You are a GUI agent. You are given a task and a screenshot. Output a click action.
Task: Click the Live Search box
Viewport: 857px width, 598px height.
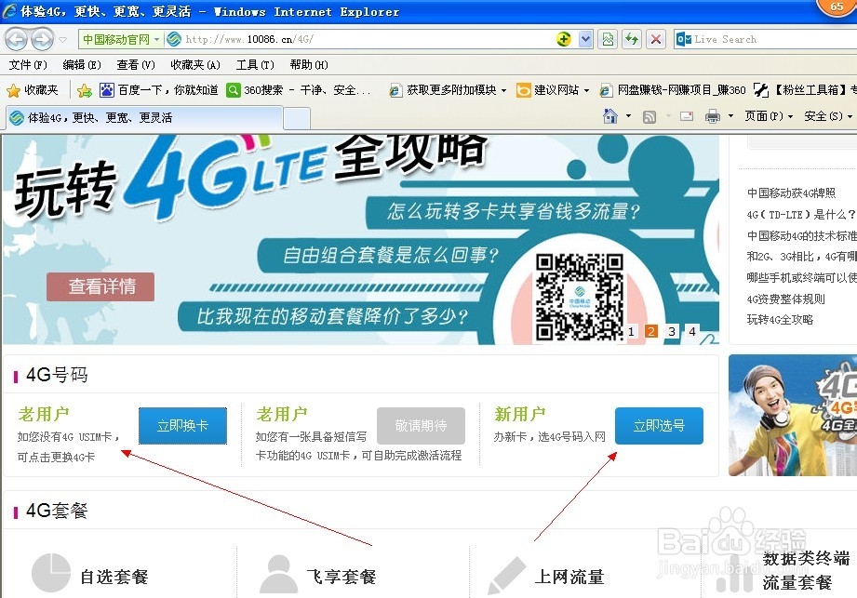pos(765,39)
